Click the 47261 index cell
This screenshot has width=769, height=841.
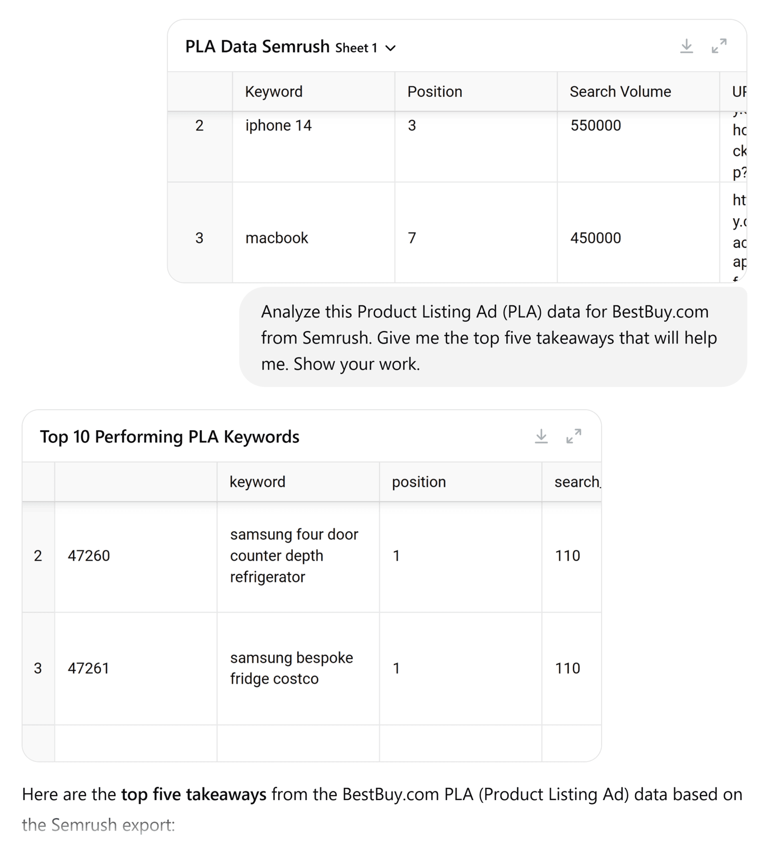pyautogui.click(x=89, y=668)
